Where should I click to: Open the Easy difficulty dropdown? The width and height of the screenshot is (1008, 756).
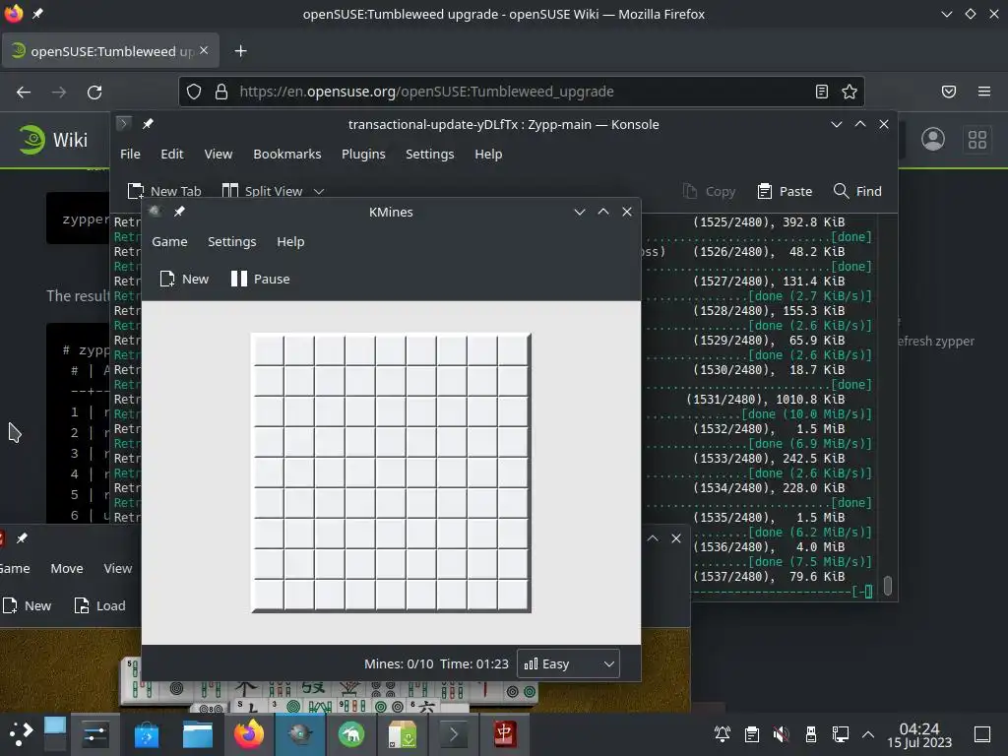[x=568, y=664]
